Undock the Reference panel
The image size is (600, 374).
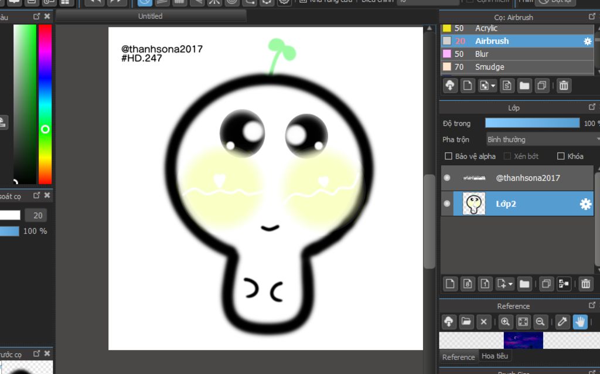592,305
